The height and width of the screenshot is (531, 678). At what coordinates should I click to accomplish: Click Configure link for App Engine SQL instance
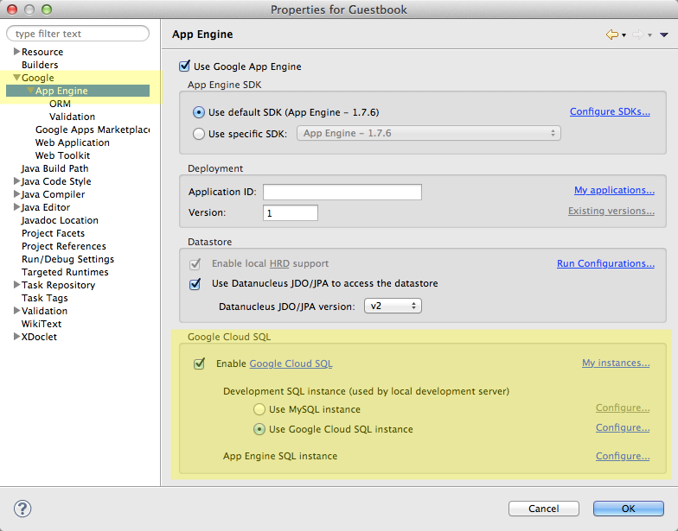623,456
